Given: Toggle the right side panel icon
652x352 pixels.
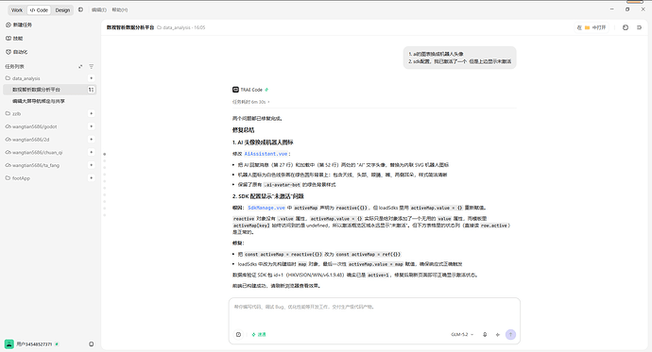Looking at the screenshot, I should click(x=639, y=27).
